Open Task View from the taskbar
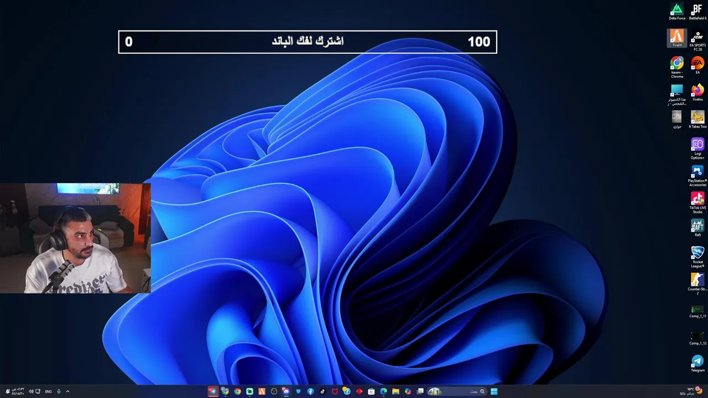 [420, 391]
